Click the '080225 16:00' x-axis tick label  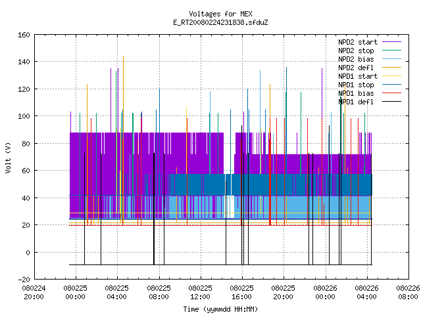pyautogui.click(x=242, y=293)
